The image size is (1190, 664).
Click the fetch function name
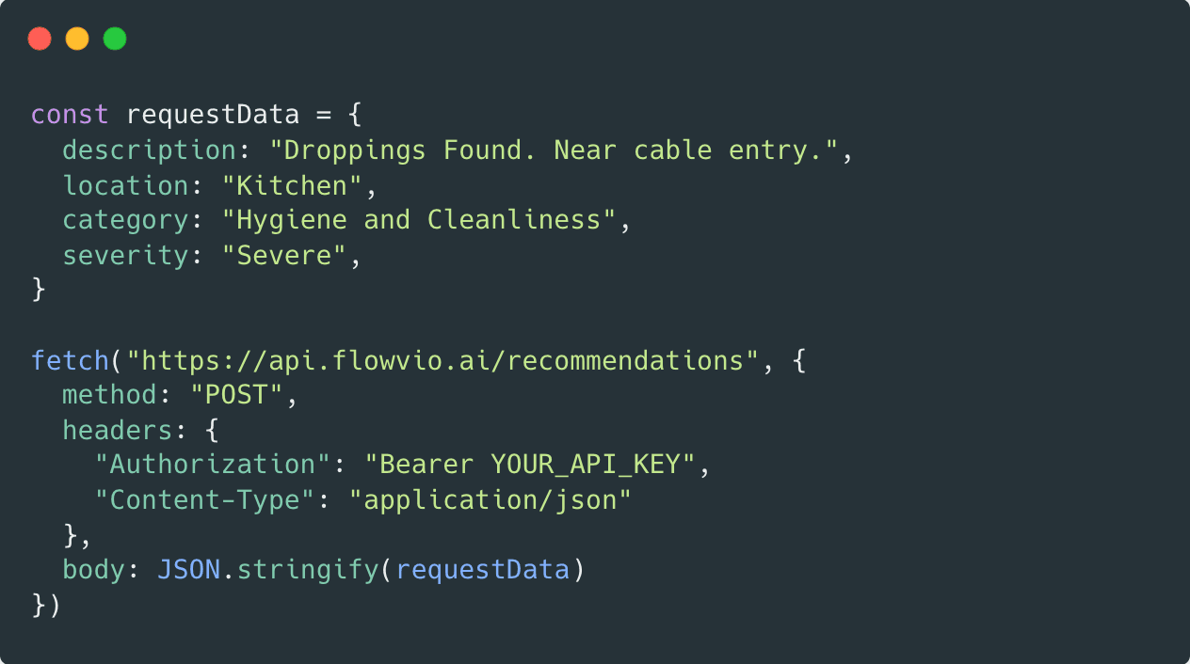tap(71, 360)
